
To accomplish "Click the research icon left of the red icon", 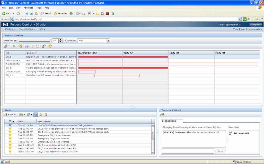I will [102, 13].
